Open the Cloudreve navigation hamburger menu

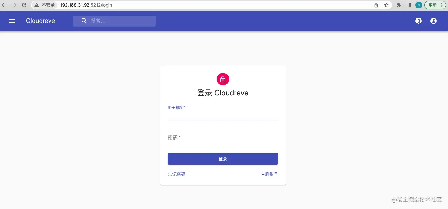(x=12, y=21)
